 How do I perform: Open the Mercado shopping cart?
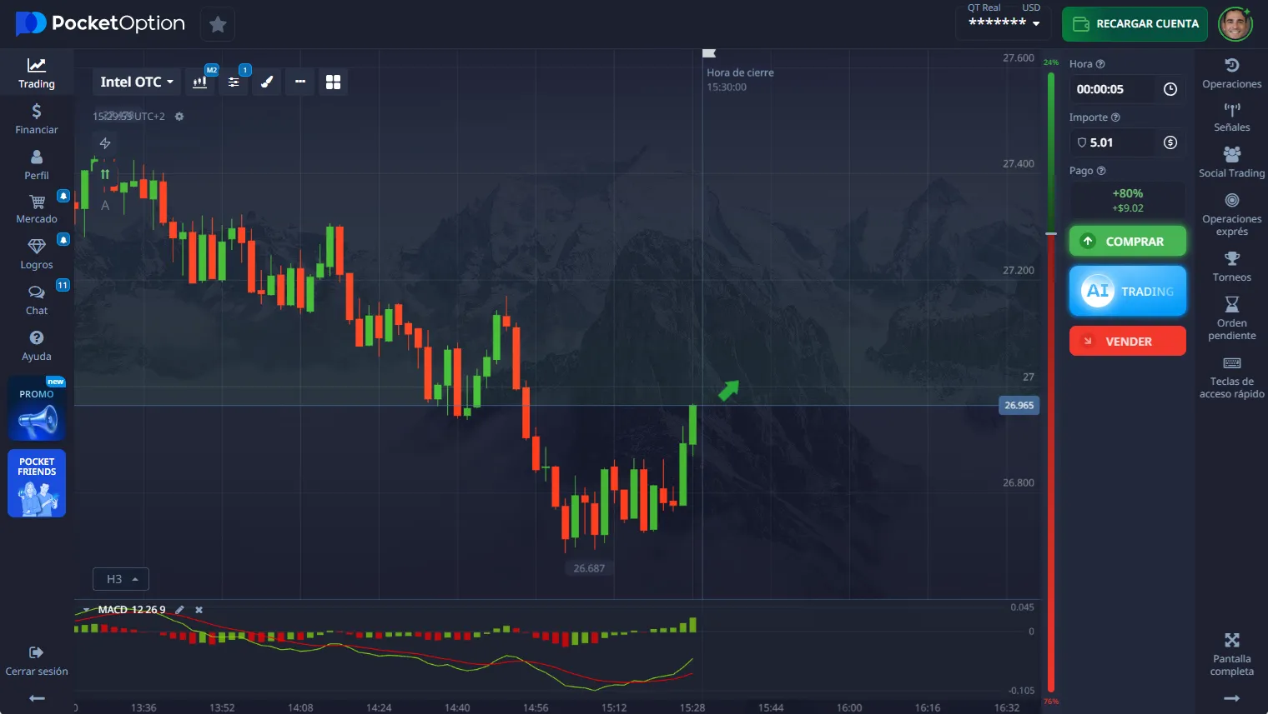[x=37, y=208]
